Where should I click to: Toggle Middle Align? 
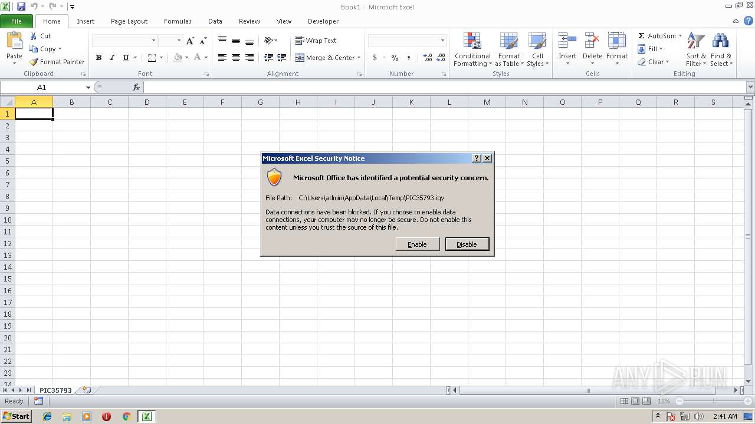(x=236, y=41)
